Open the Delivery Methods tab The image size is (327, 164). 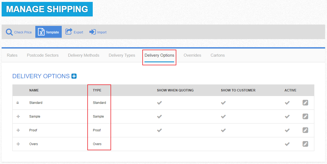click(x=84, y=55)
